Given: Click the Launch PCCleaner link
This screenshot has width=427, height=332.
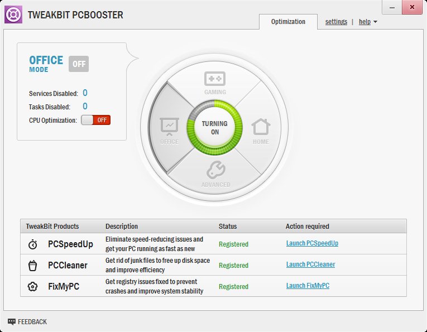Looking at the screenshot, I should click(x=310, y=264).
